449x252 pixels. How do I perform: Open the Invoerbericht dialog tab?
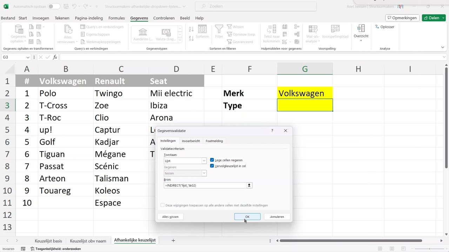pos(191,141)
